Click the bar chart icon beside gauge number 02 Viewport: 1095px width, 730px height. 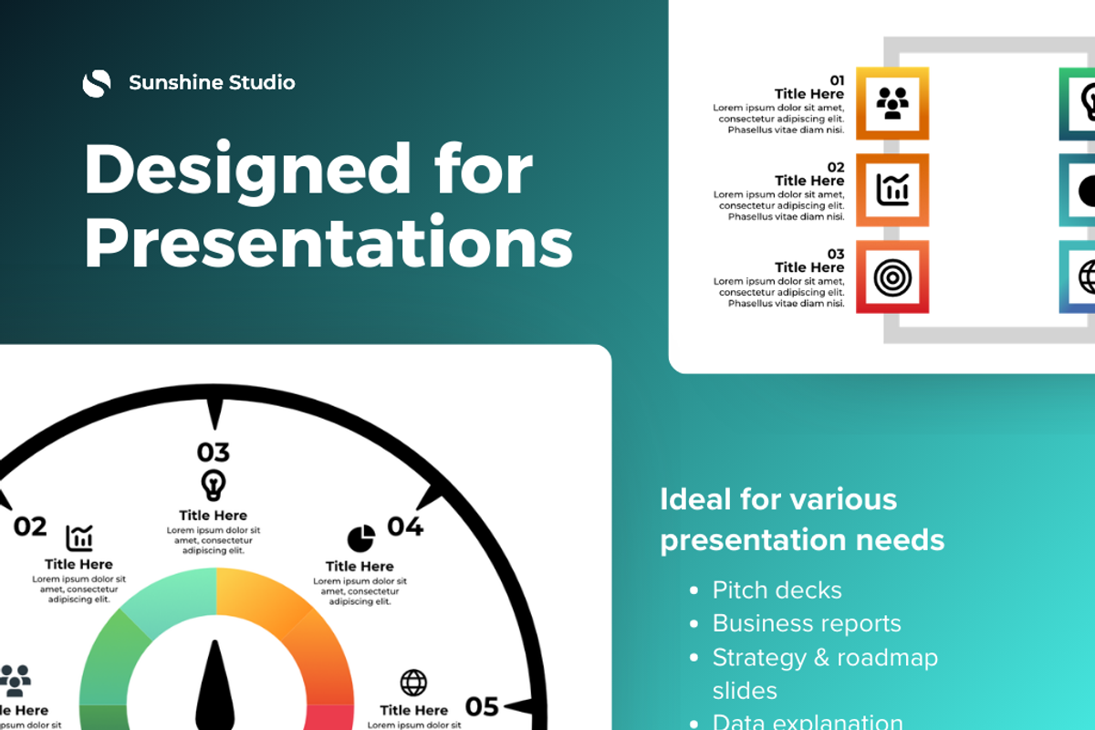click(78, 538)
